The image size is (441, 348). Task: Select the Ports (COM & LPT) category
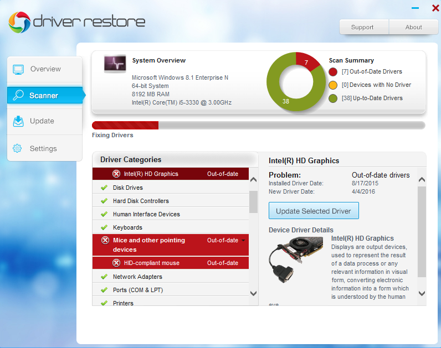(x=171, y=290)
